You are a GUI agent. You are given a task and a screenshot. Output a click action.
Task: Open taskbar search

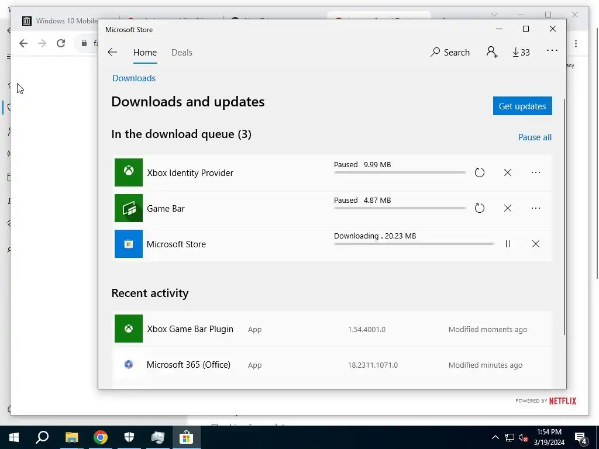tap(42, 437)
